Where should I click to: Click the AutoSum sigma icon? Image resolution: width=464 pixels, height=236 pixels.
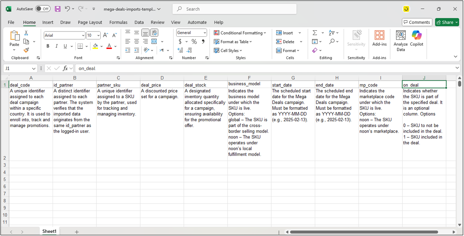(x=315, y=33)
